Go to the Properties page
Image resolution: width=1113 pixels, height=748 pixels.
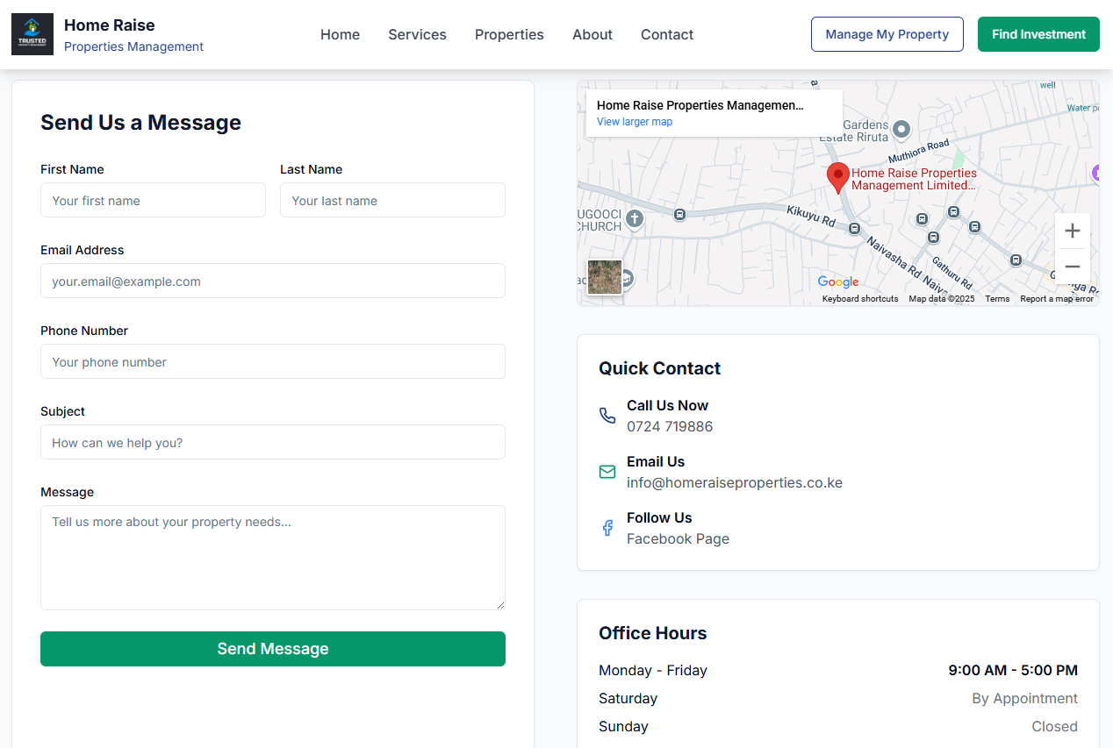coord(509,34)
